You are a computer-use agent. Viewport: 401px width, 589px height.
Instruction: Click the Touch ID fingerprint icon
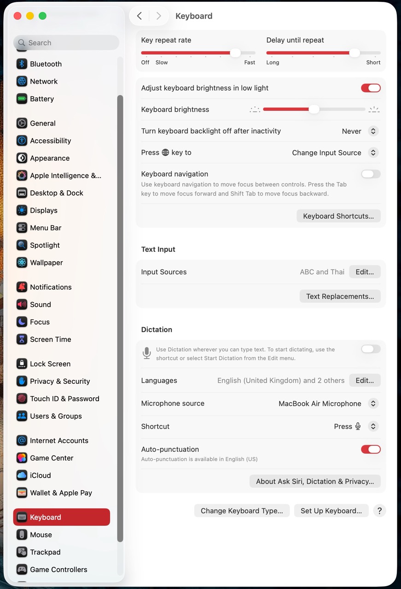tap(22, 399)
